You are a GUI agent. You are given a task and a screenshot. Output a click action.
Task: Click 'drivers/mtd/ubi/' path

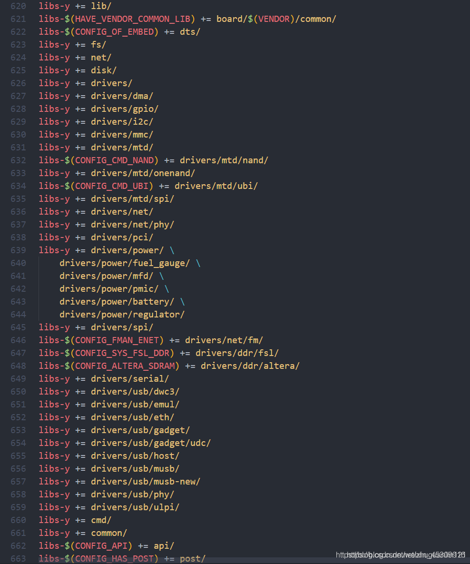tap(216, 186)
